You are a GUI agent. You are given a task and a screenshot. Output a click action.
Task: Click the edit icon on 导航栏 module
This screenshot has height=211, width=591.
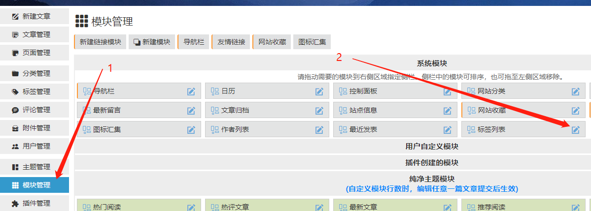191,91
